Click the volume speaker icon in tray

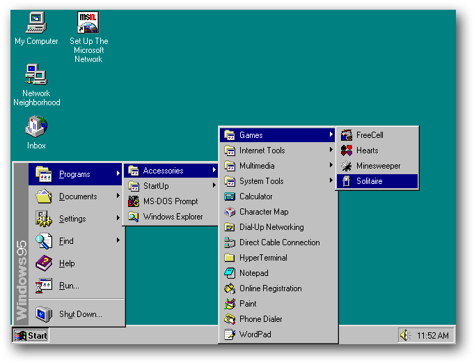point(405,335)
